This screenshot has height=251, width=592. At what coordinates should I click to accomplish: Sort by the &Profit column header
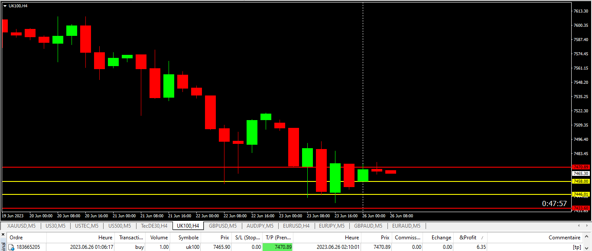pyautogui.click(x=470, y=238)
